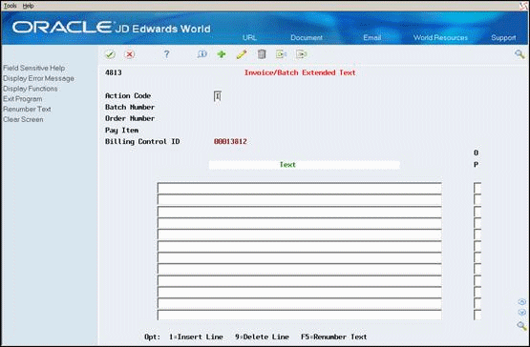The height and width of the screenshot is (347, 530).
Task: Open the Email header link
Action: coord(372,37)
